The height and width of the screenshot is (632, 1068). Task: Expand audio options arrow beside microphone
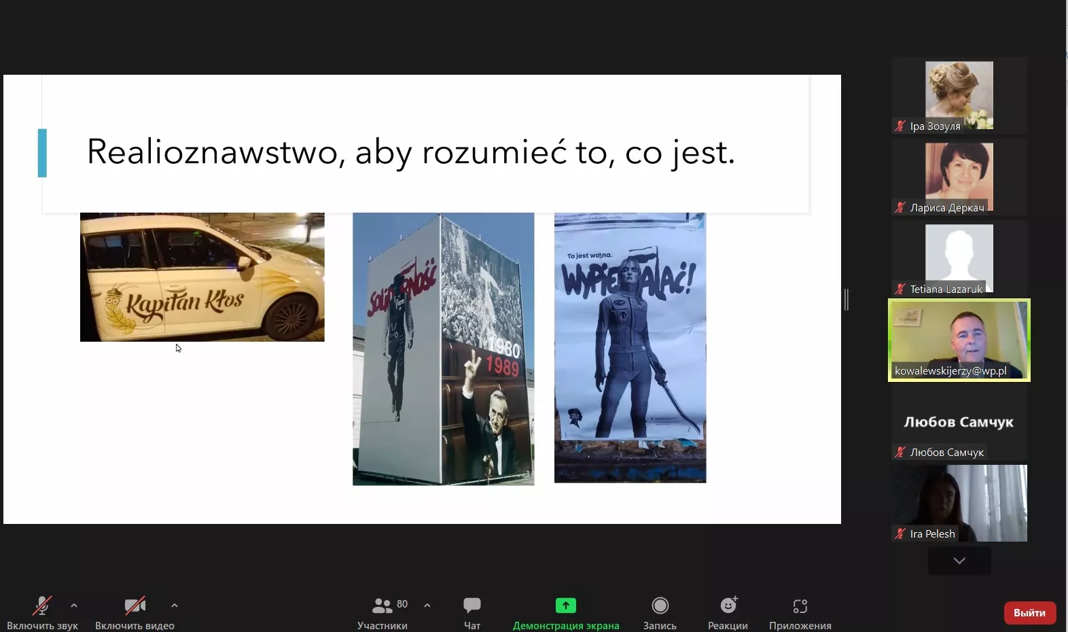coord(74,605)
